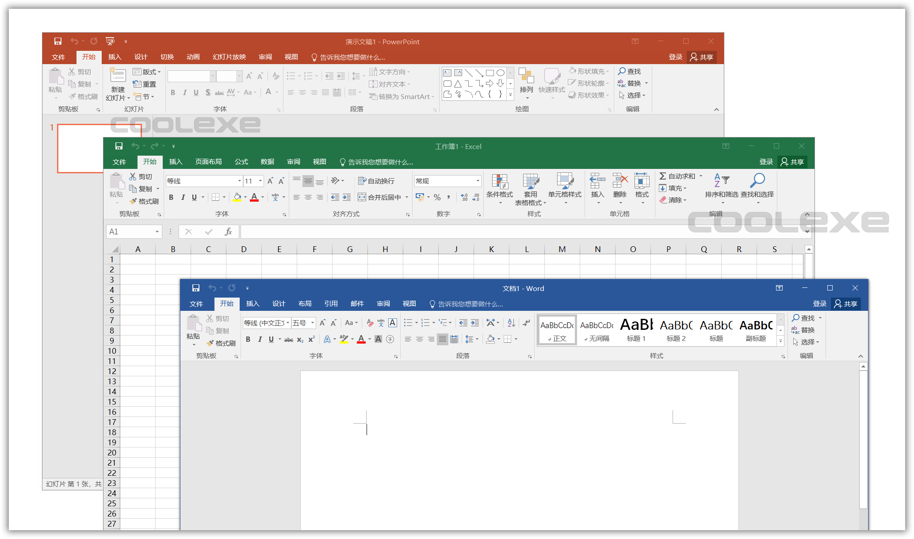This screenshot has height=539, width=914.
Task: Expand Word styles gallery more arrow
Action: click(x=780, y=341)
